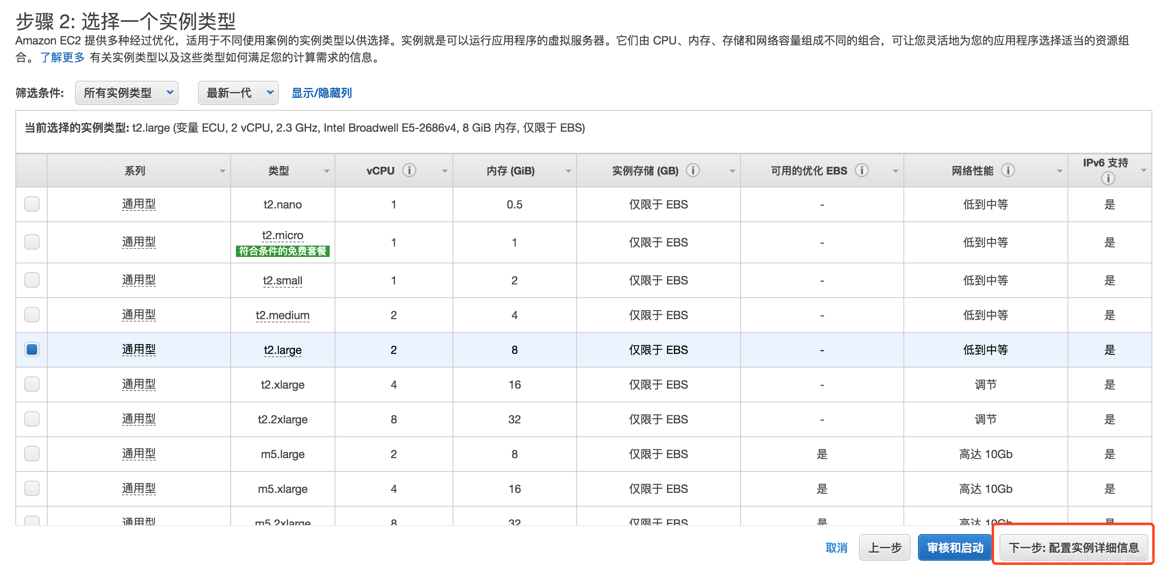This screenshot has height=568, width=1162.
Task: Click 高达 10Gb in the m5.large row
Action: tap(985, 454)
